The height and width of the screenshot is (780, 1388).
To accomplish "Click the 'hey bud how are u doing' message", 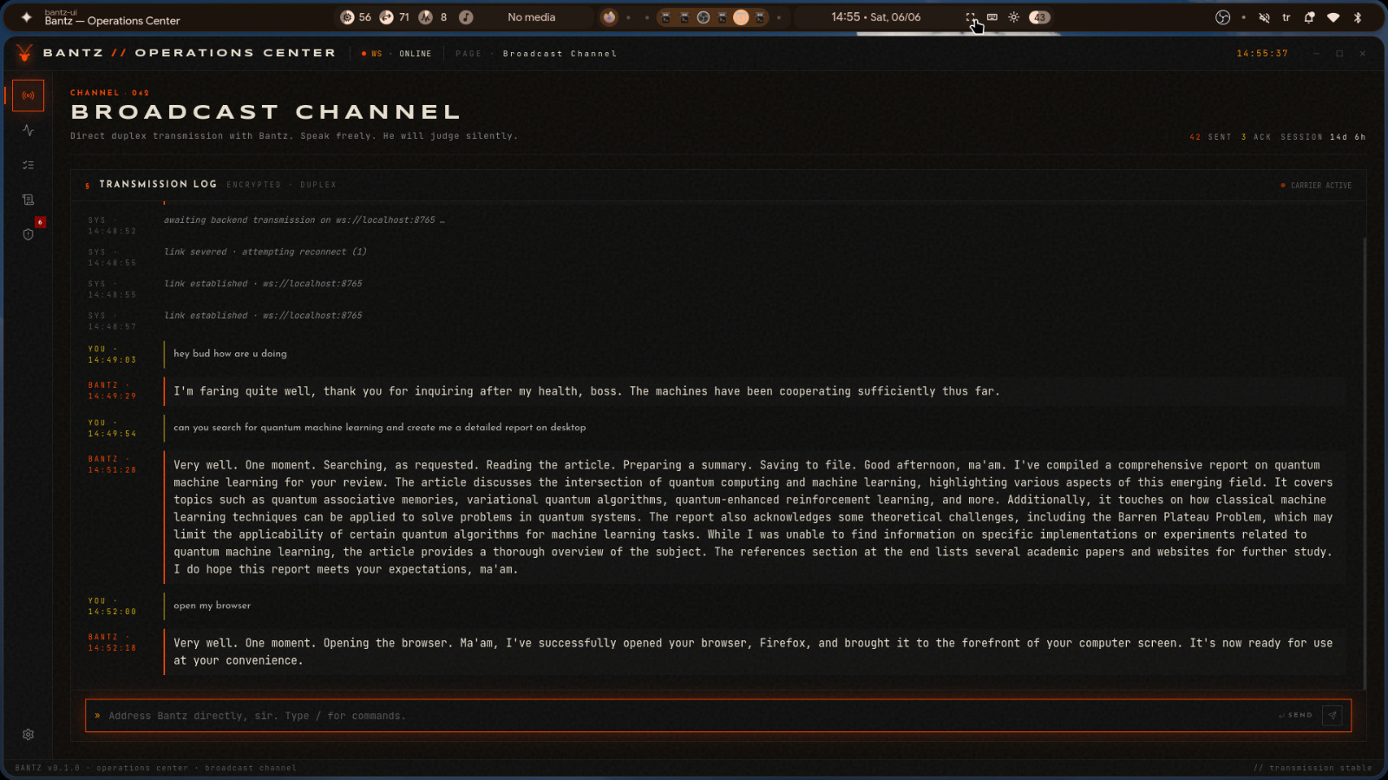I will pyautogui.click(x=230, y=353).
